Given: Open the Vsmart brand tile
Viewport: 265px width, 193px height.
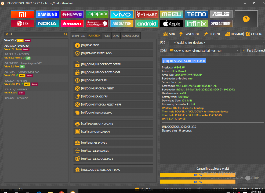Looking at the screenshot, I should click(x=147, y=14).
